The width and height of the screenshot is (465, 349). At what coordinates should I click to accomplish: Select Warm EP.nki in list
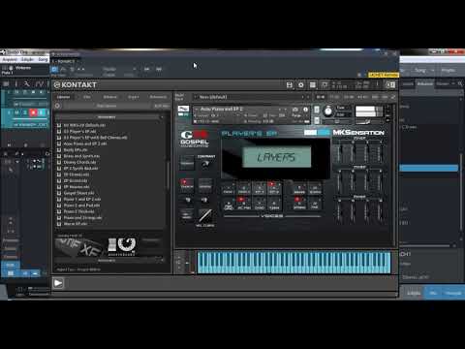(76, 224)
